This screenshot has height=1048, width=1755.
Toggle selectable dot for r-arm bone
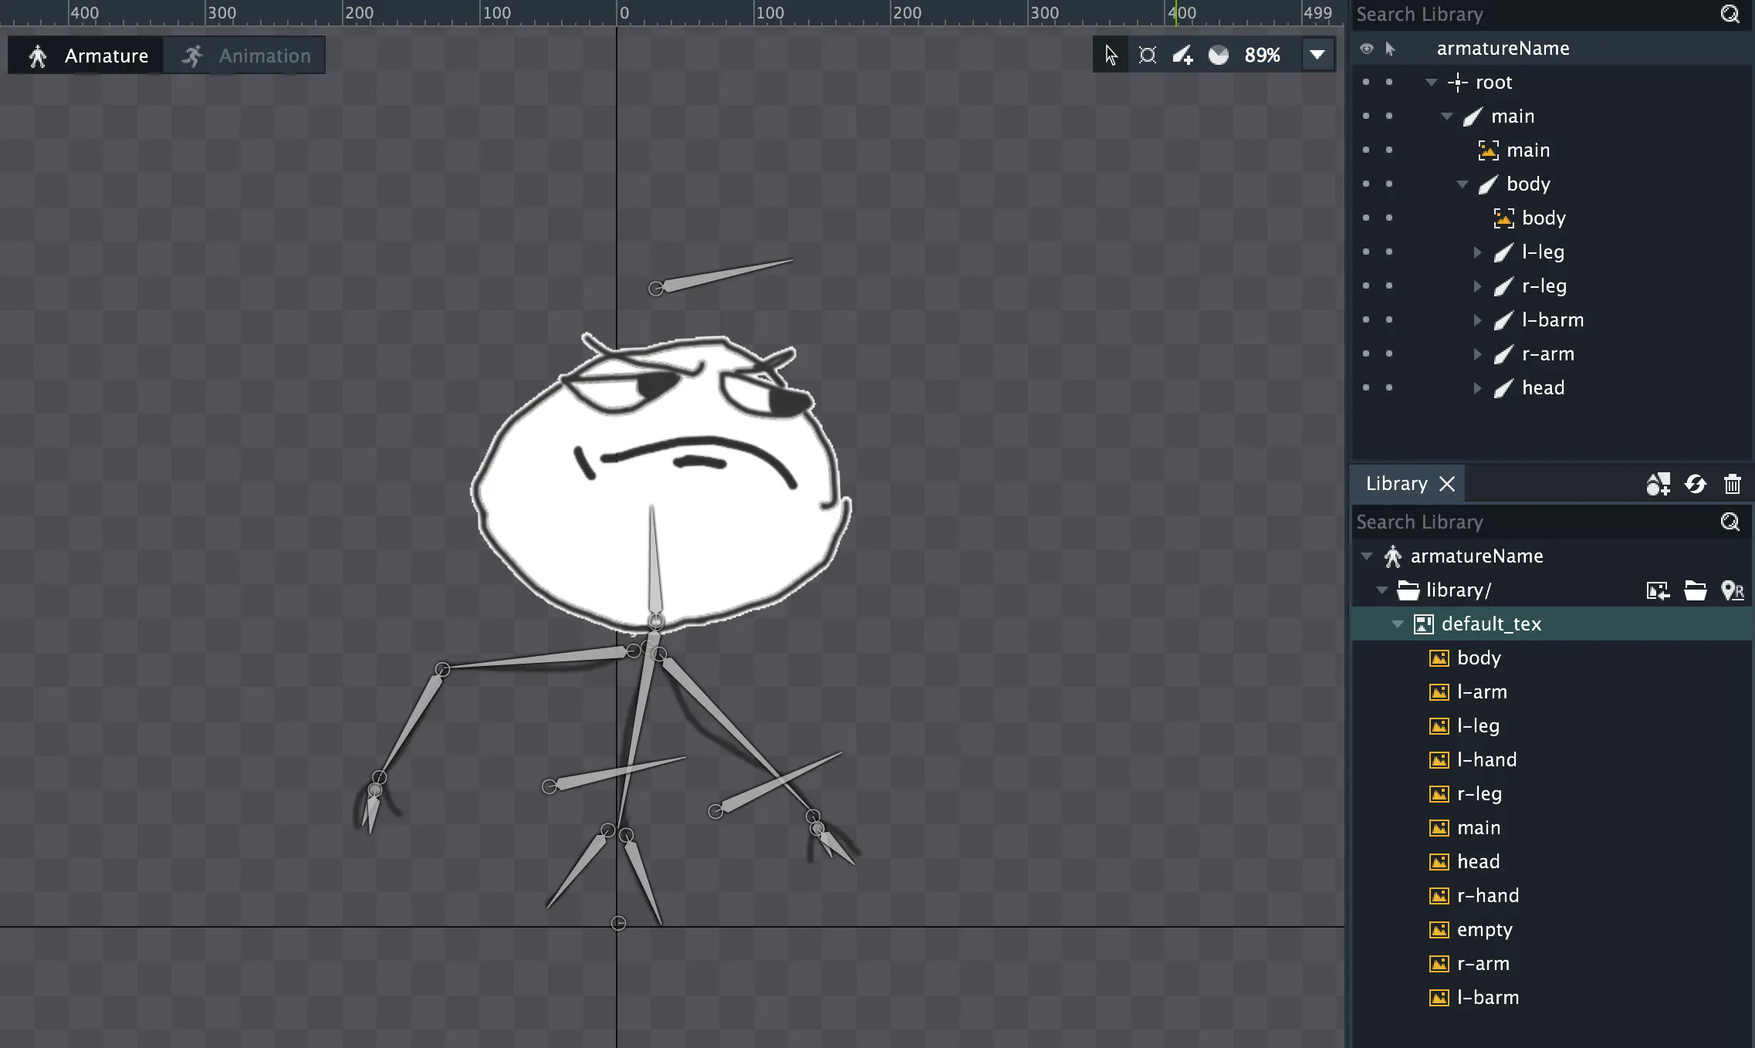[1389, 354]
